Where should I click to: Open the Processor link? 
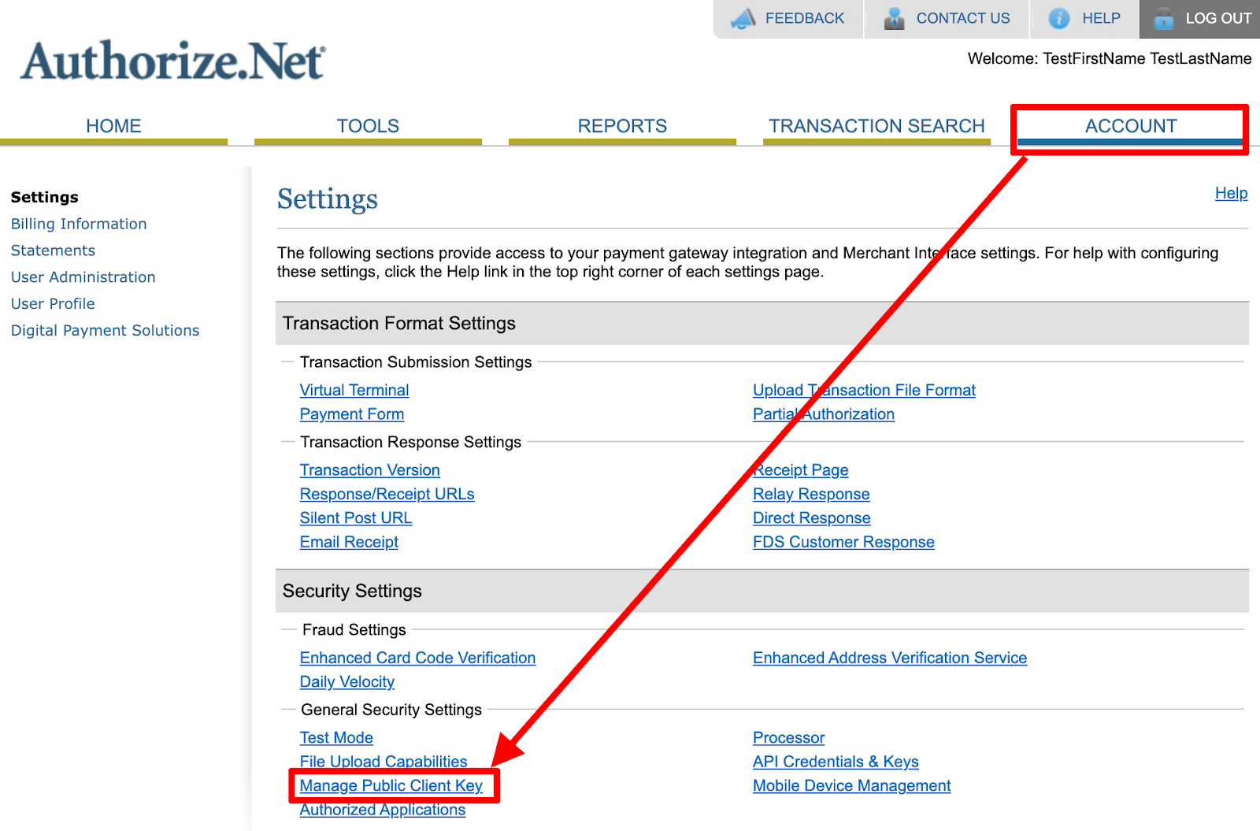tap(788, 738)
